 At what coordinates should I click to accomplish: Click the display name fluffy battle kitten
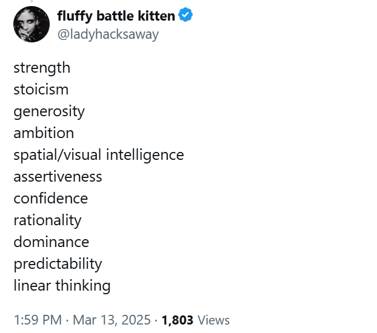click(116, 16)
